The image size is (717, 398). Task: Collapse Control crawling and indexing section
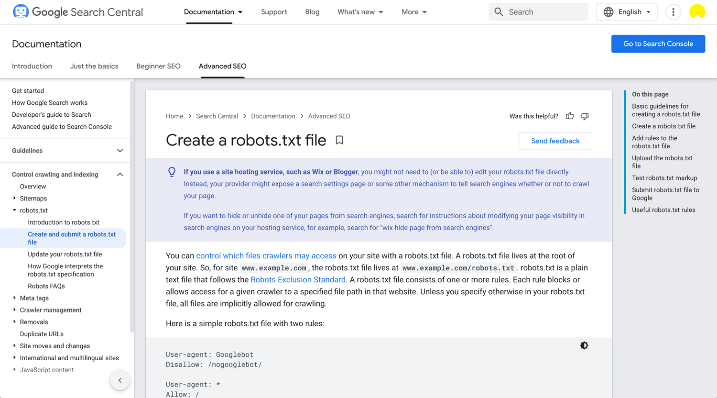coord(120,175)
